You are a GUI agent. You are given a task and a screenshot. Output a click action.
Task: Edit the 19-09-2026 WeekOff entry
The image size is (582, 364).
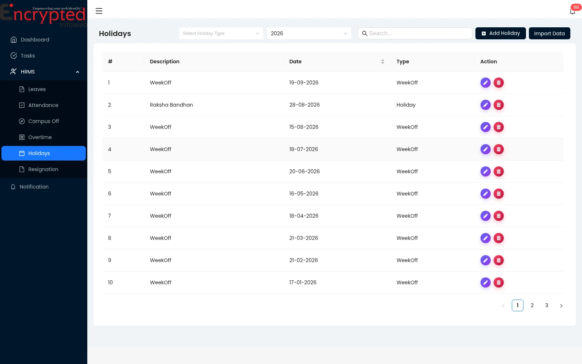[x=486, y=83]
